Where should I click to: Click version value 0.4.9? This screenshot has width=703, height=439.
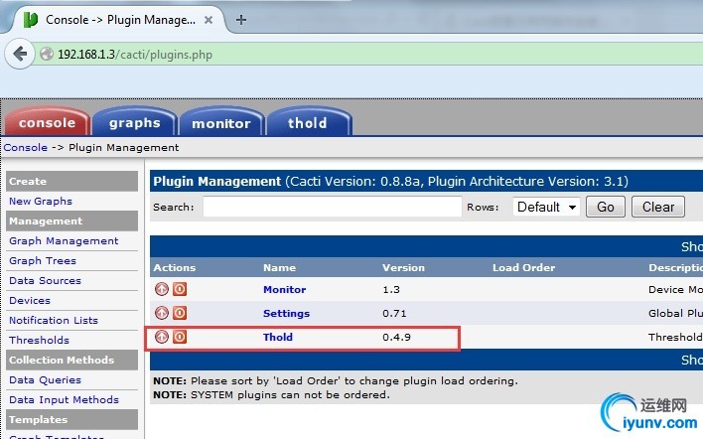(396, 338)
